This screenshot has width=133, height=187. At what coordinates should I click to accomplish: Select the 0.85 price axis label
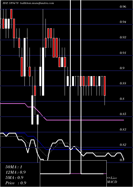tap(123, 114)
